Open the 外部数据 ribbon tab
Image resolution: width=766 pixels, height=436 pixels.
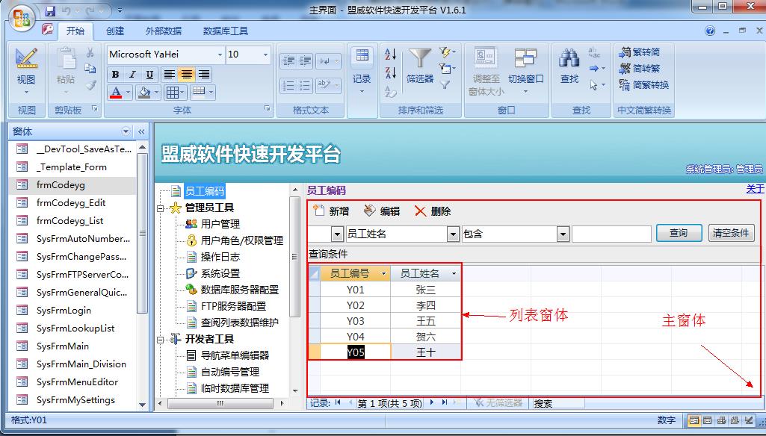[163, 31]
